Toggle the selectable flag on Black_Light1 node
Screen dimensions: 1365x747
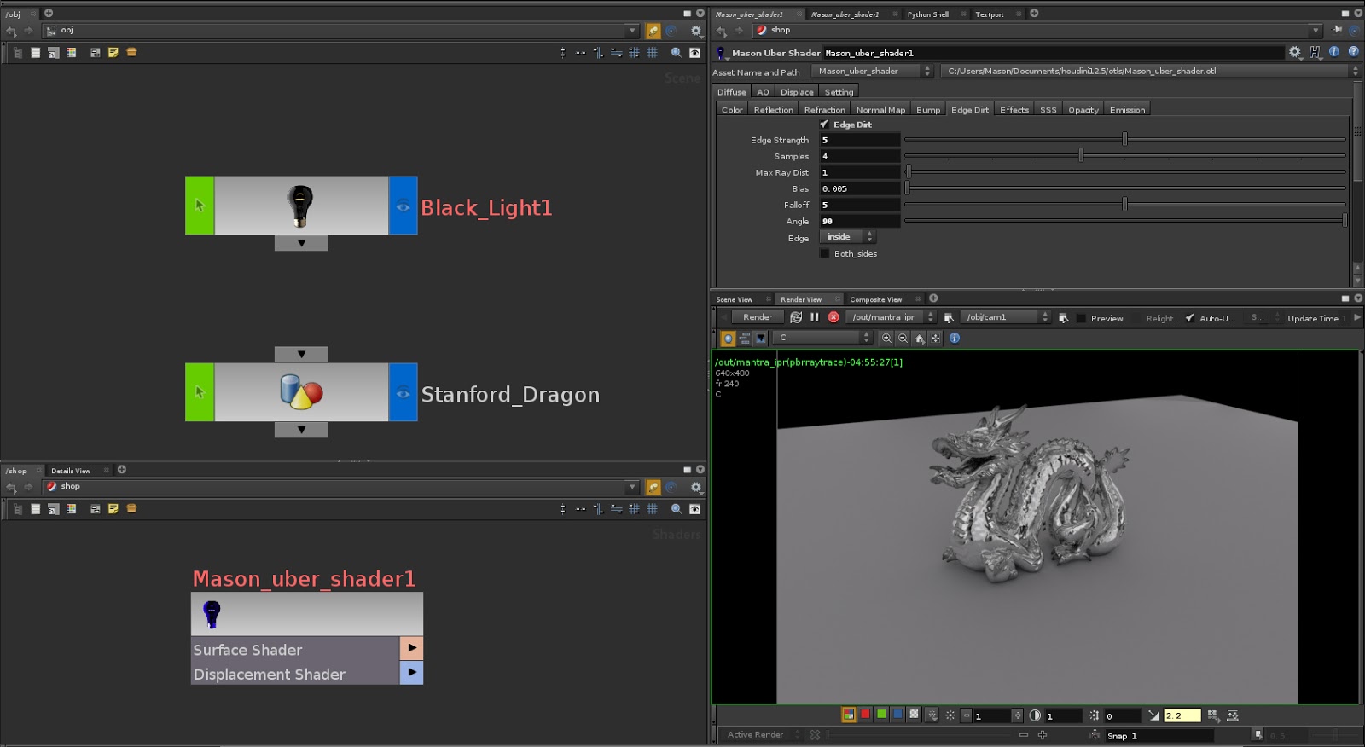[200, 206]
